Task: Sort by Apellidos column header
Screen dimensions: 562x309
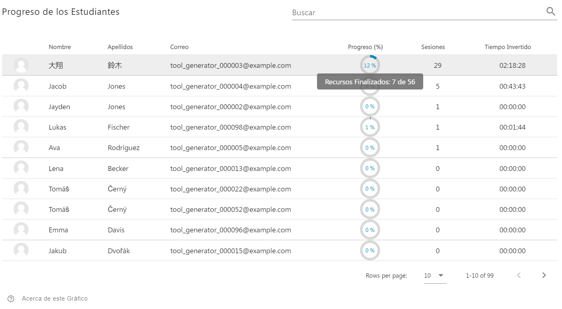Action: click(x=120, y=47)
